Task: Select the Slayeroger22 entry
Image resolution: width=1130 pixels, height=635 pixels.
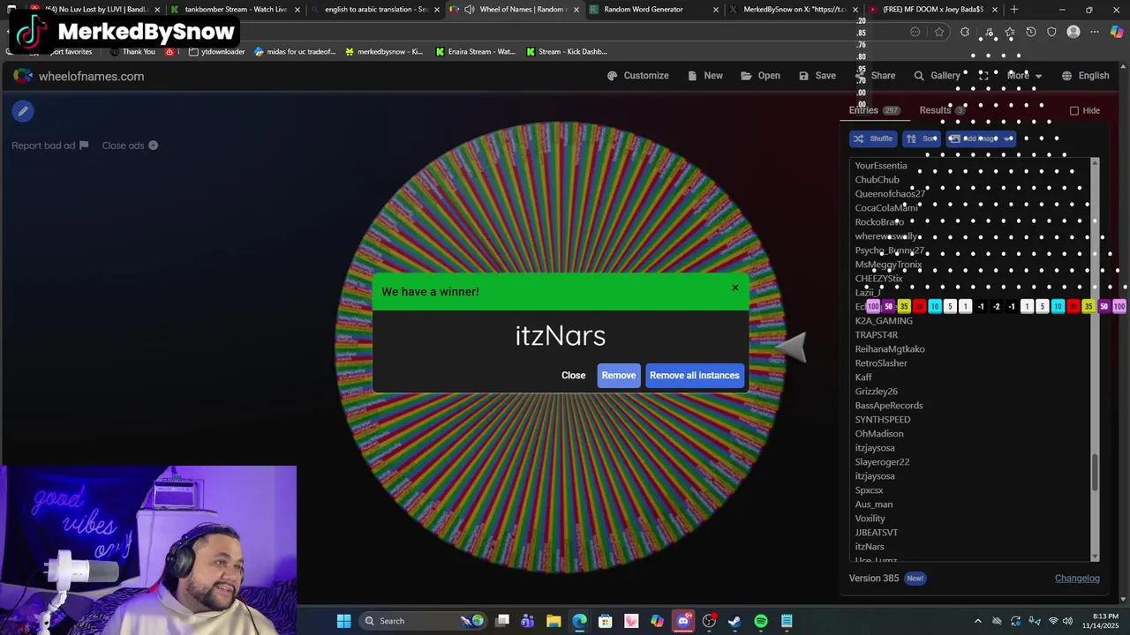Action: click(x=882, y=462)
